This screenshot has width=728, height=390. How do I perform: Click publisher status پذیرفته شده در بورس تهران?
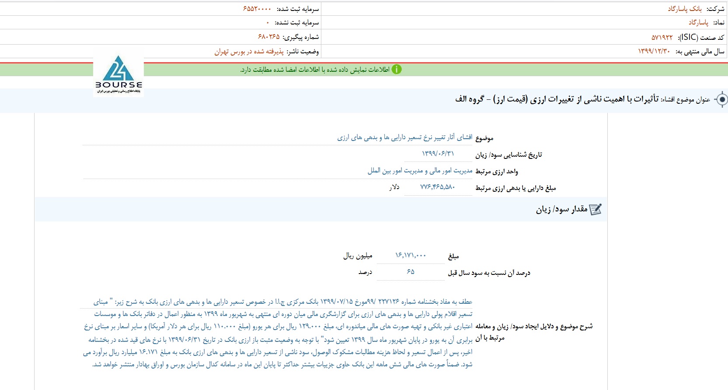point(249,52)
